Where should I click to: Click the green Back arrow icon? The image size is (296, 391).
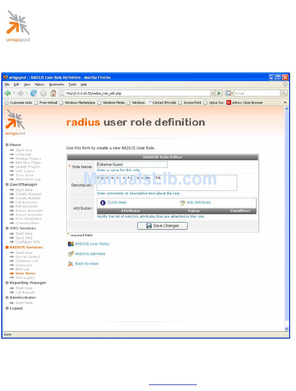8,93
